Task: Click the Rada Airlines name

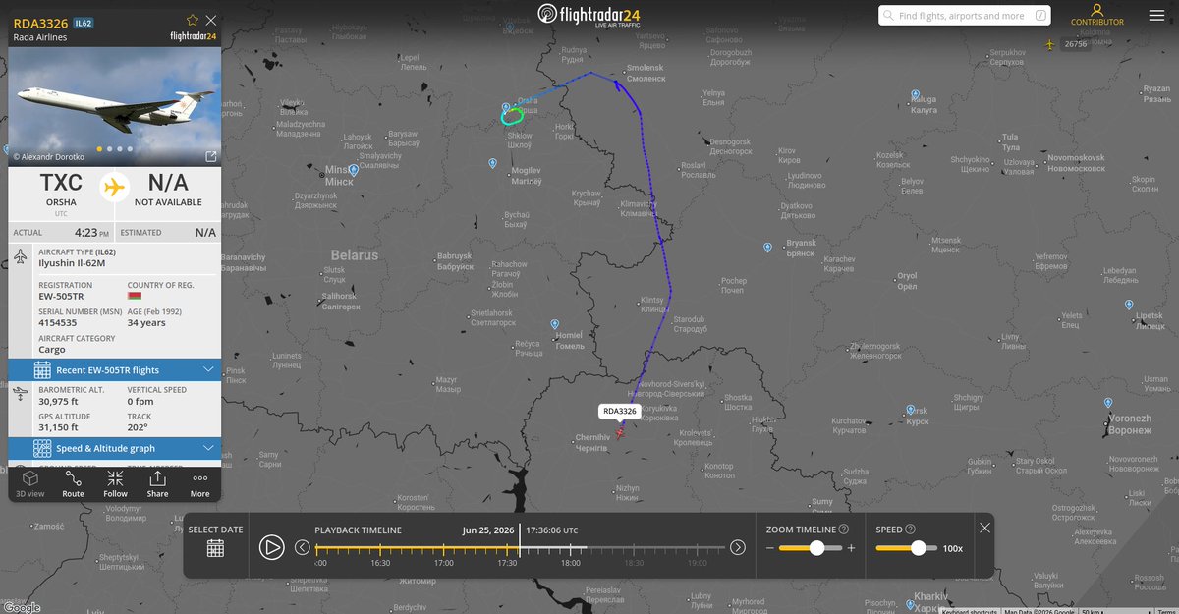Action: coord(40,37)
